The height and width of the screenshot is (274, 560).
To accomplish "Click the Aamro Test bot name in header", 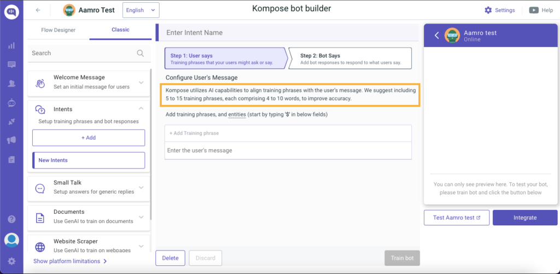I will click(96, 10).
